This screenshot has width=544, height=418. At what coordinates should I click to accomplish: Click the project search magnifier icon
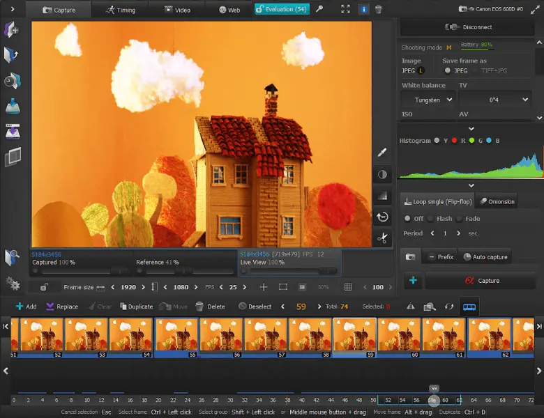(x=12, y=258)
